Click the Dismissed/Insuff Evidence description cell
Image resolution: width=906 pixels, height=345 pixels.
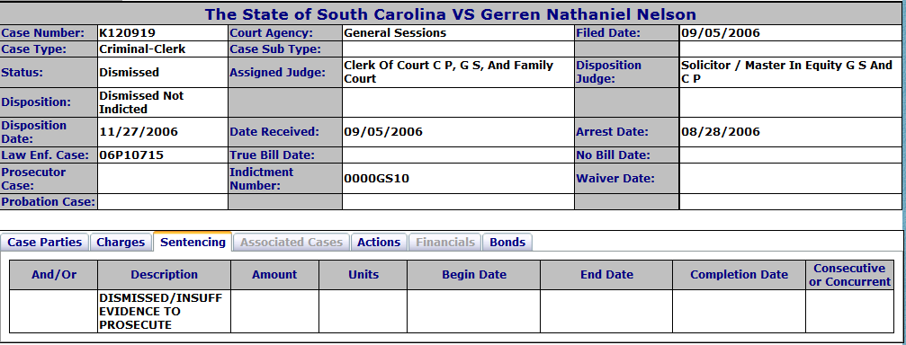coord(164,312)
